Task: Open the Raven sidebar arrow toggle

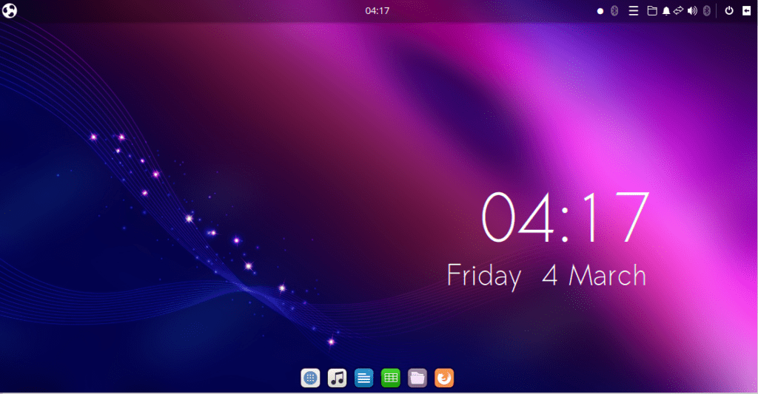Action: [x=746, y=10]
